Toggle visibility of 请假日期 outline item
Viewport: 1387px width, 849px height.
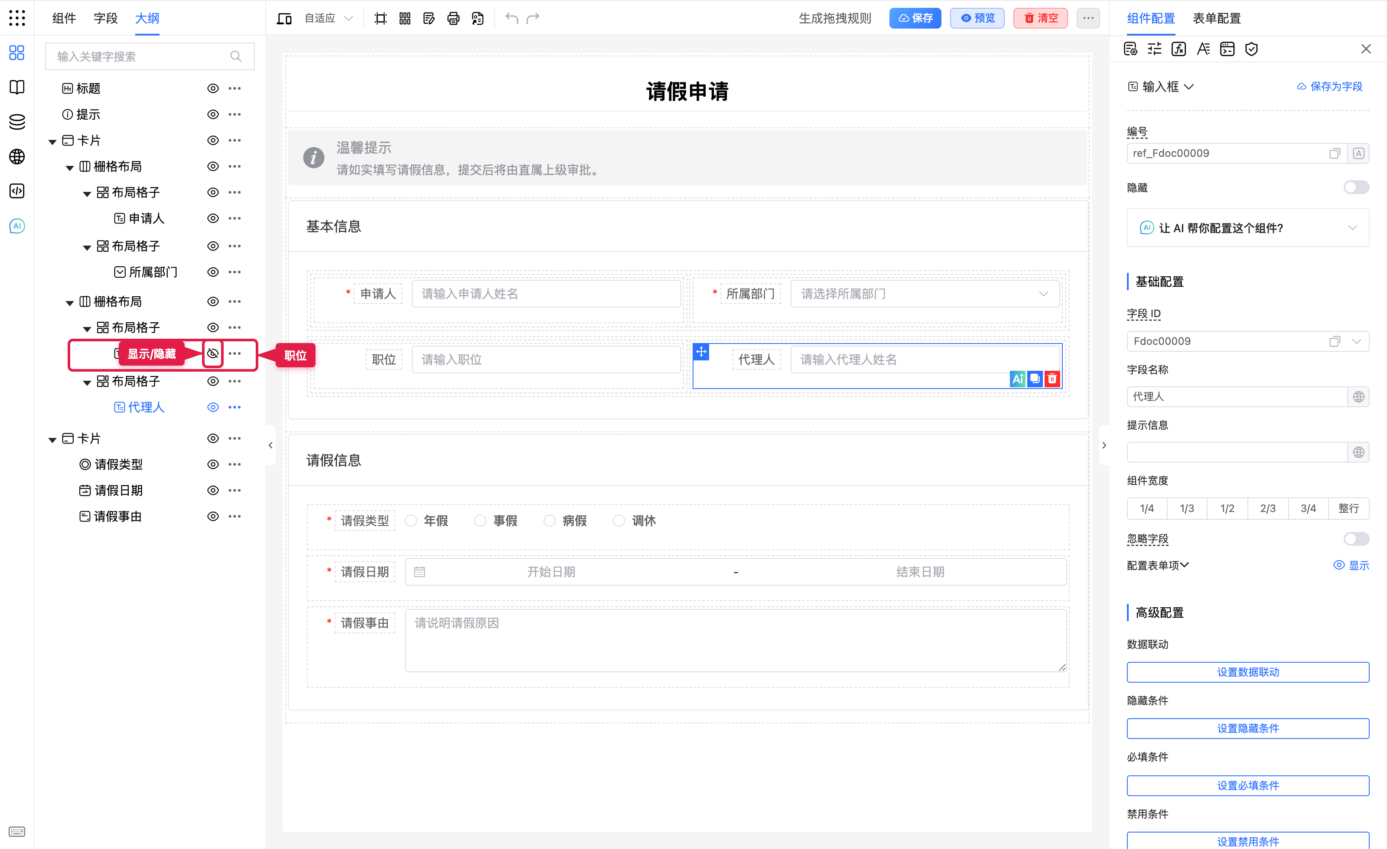(x=213, y=490)
